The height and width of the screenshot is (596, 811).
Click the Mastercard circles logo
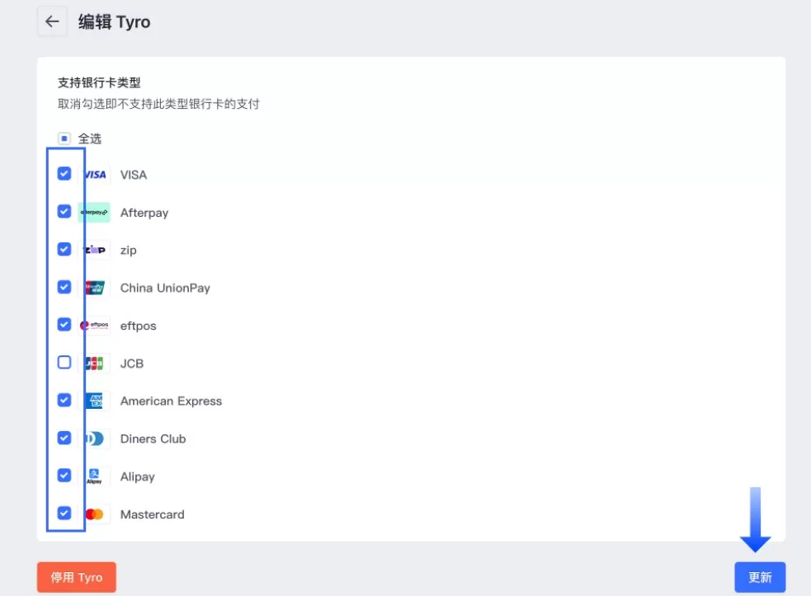(x=94, y=514)
